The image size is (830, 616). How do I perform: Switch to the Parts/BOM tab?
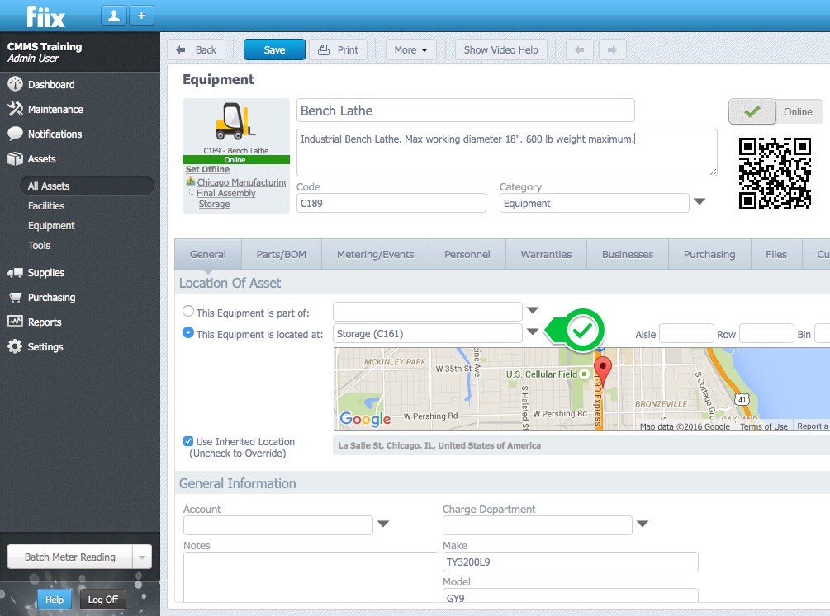tap(281, 254)
